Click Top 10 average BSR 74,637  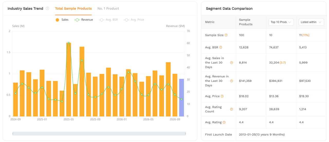274,47
